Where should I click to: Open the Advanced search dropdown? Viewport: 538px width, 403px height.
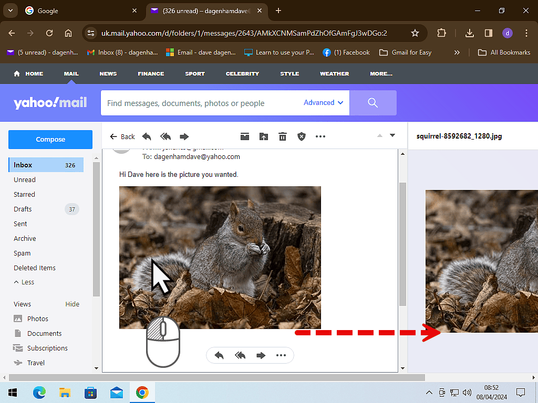pos(323,103)
